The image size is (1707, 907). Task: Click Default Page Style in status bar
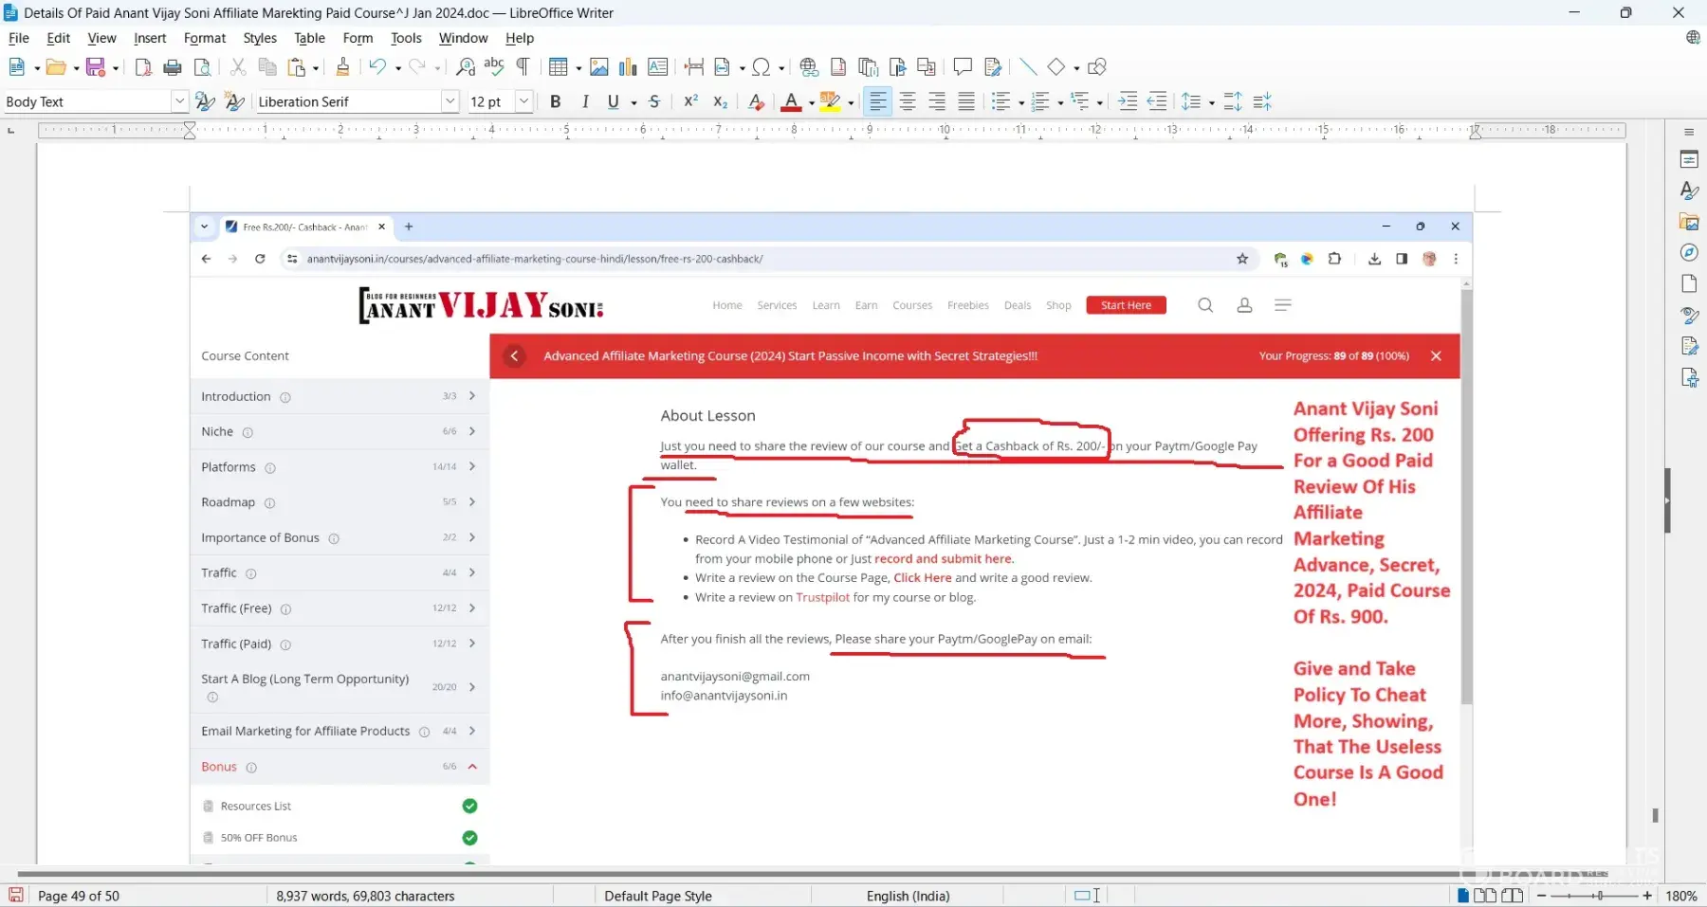pos(658,897)
